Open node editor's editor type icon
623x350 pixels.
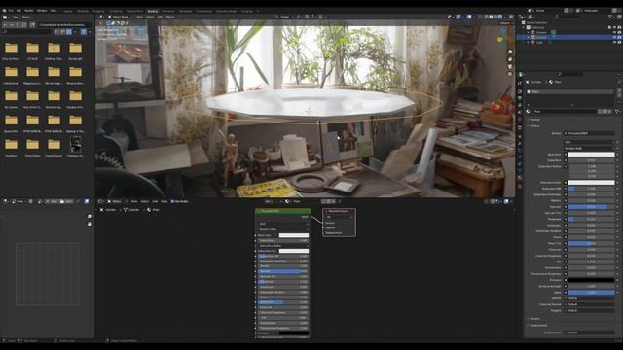pyautogui.click(x=101, y=201)
